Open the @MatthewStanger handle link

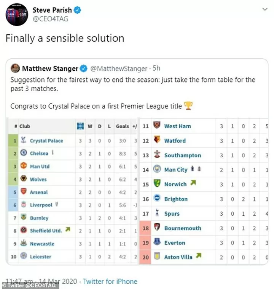(118, 69)
